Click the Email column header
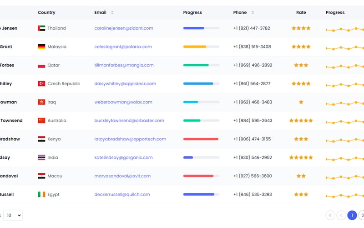This screenshot has height=228, width=364. (100, 13)
